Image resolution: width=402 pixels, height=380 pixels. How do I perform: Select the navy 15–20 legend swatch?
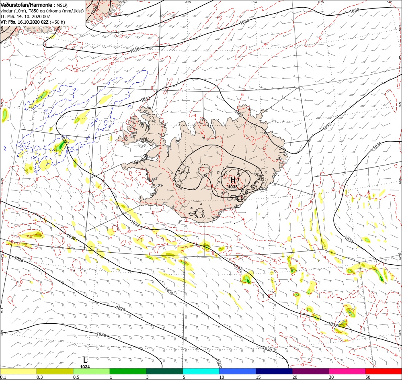pyautogui.click(x=274, y=371)
